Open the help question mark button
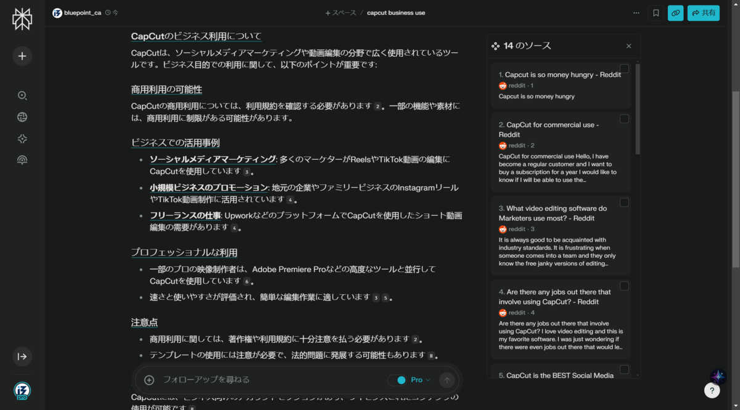The width and height of the screenshot is (740, 410). point(712,390)
